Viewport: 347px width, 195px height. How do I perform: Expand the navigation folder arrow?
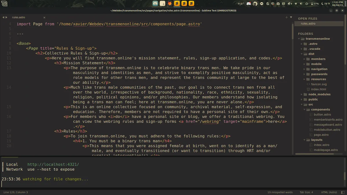click(x=304, y=69)
